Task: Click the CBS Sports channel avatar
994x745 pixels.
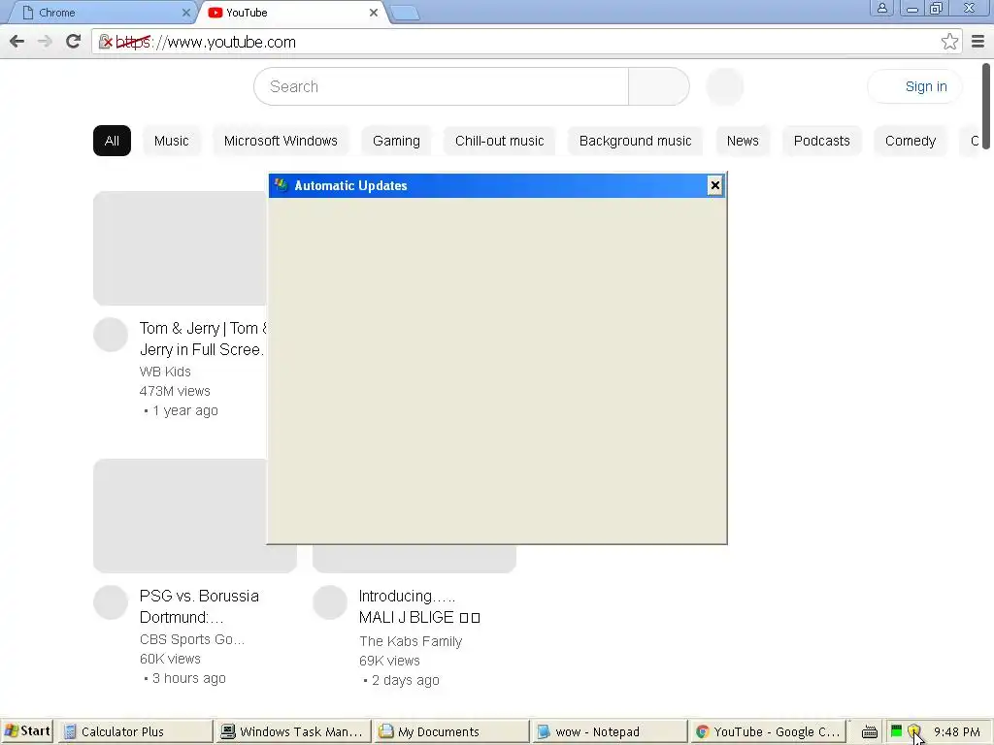Action: (111, 601)
